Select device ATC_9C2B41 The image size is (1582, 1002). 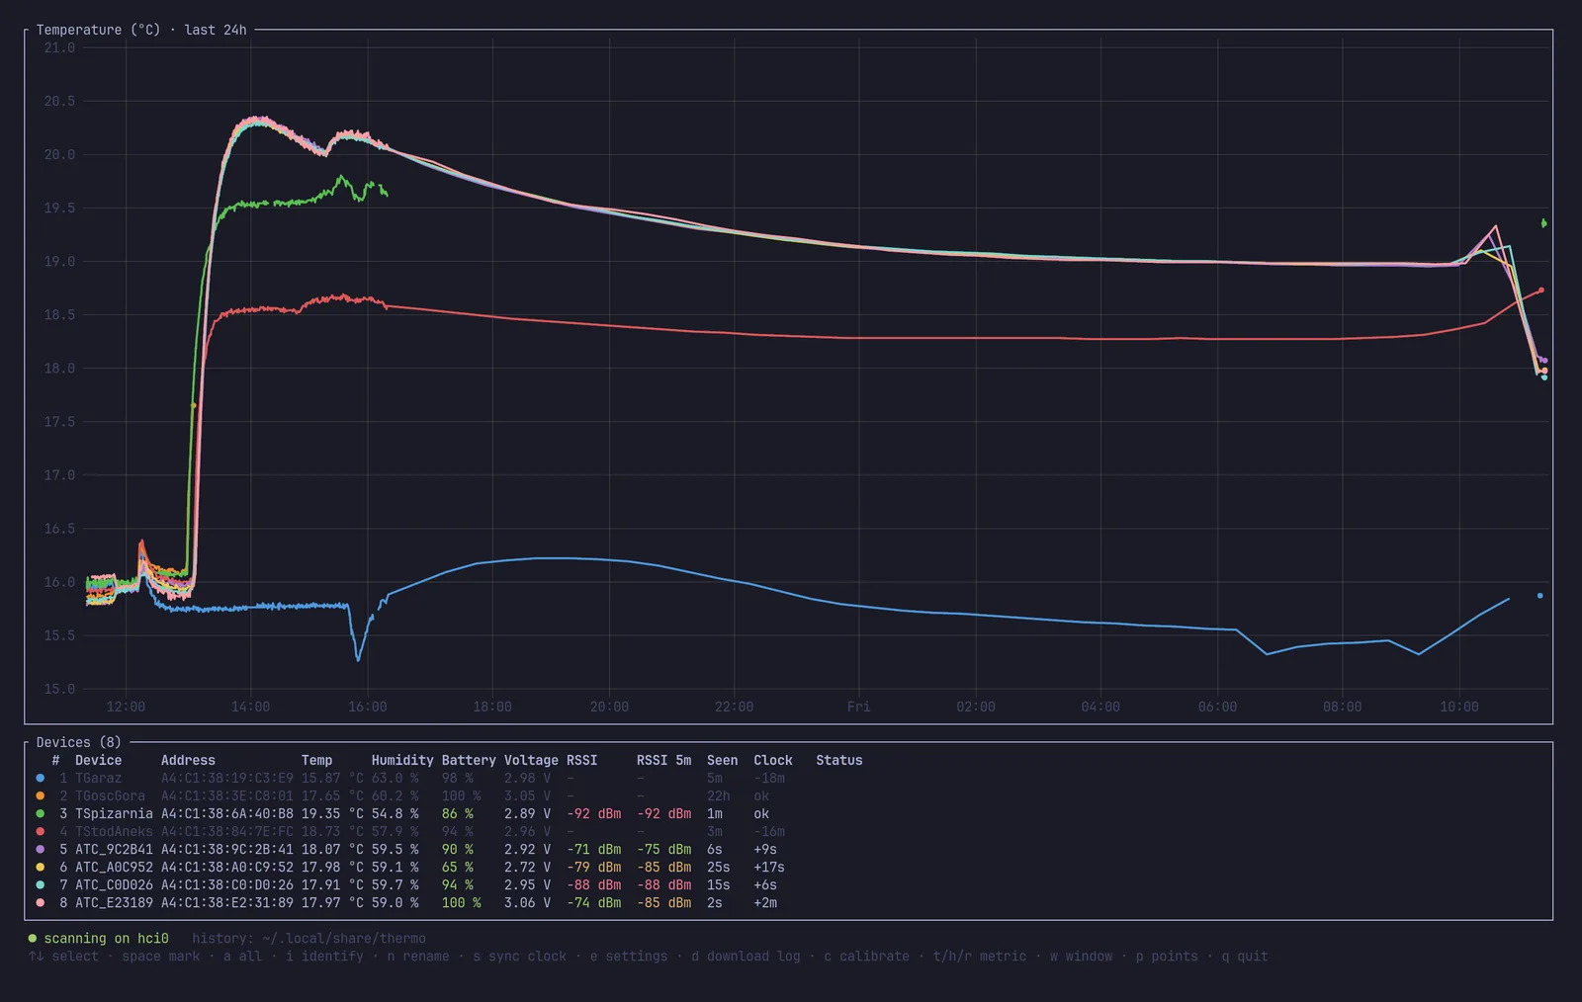[x=114, y=849]
